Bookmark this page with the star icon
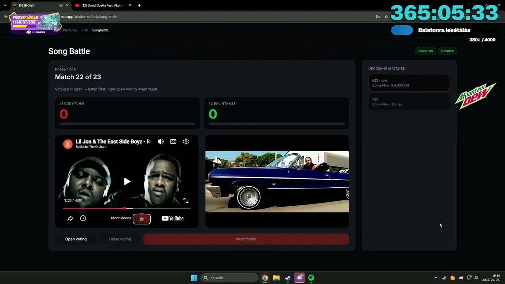The width and height of the screenshot is (505, 284). click(x=386, y=17)
